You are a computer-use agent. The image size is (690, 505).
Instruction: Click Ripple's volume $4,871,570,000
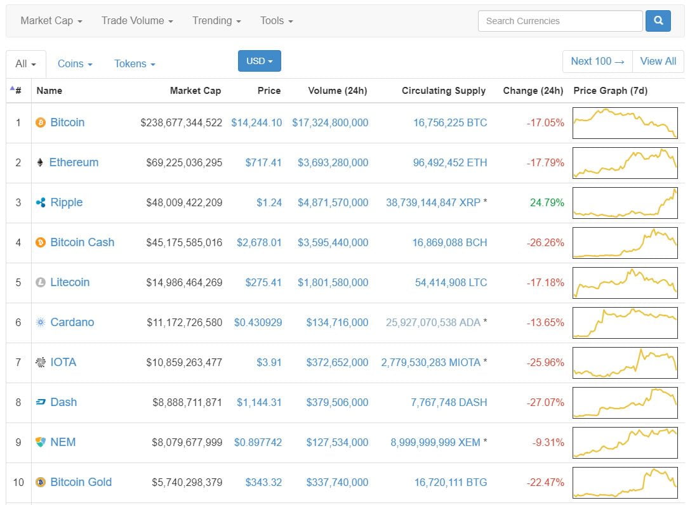pos(333,203)
